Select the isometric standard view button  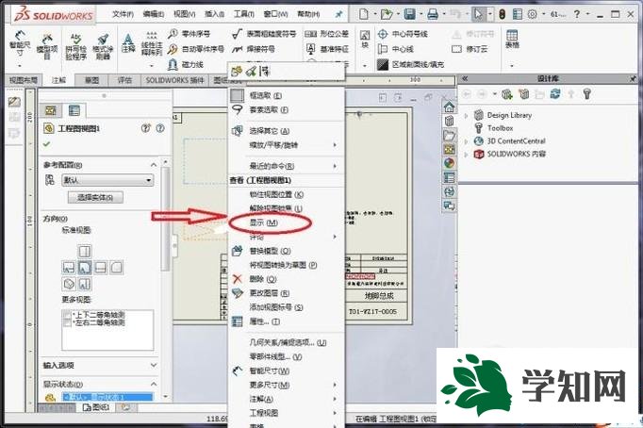click(x=69, y=284)
